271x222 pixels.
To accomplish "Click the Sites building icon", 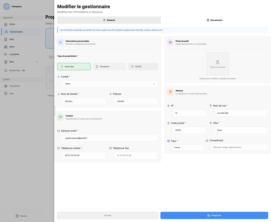I will tap(6, 39).
